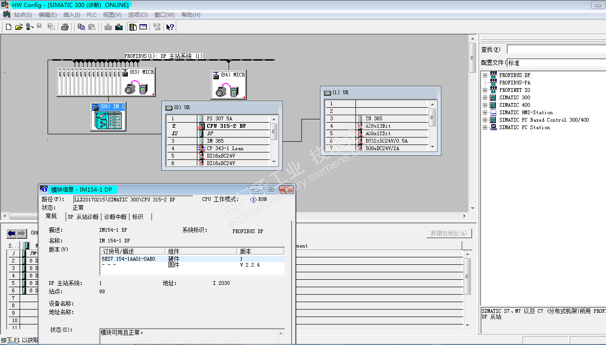Image resolution: width=606 pixels, height=345 pixels.
Task: Click the station view vertical scrollbar
Action: pyautogui.click(x=472, y=123)
